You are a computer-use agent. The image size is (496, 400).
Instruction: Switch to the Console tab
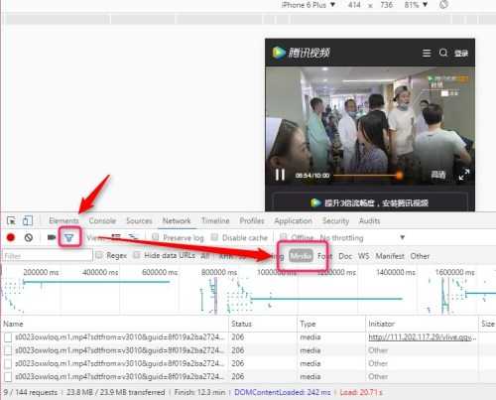102,220
